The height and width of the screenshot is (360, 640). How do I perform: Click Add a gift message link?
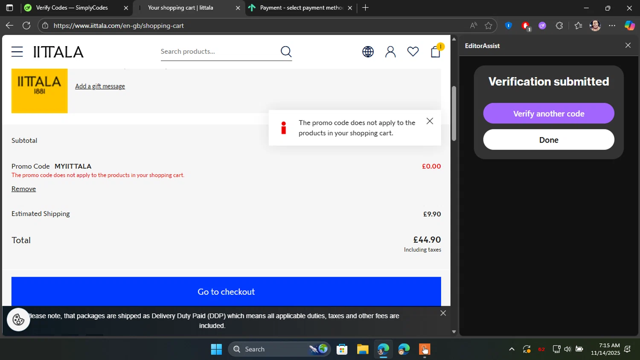coord(100,86)
